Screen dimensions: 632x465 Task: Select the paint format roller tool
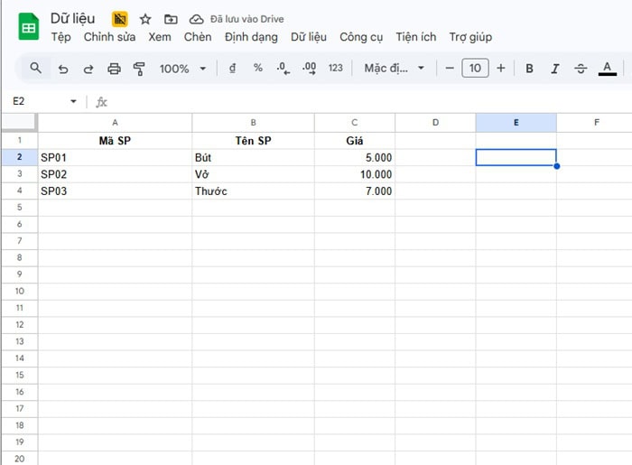click(x=139, y=69)
